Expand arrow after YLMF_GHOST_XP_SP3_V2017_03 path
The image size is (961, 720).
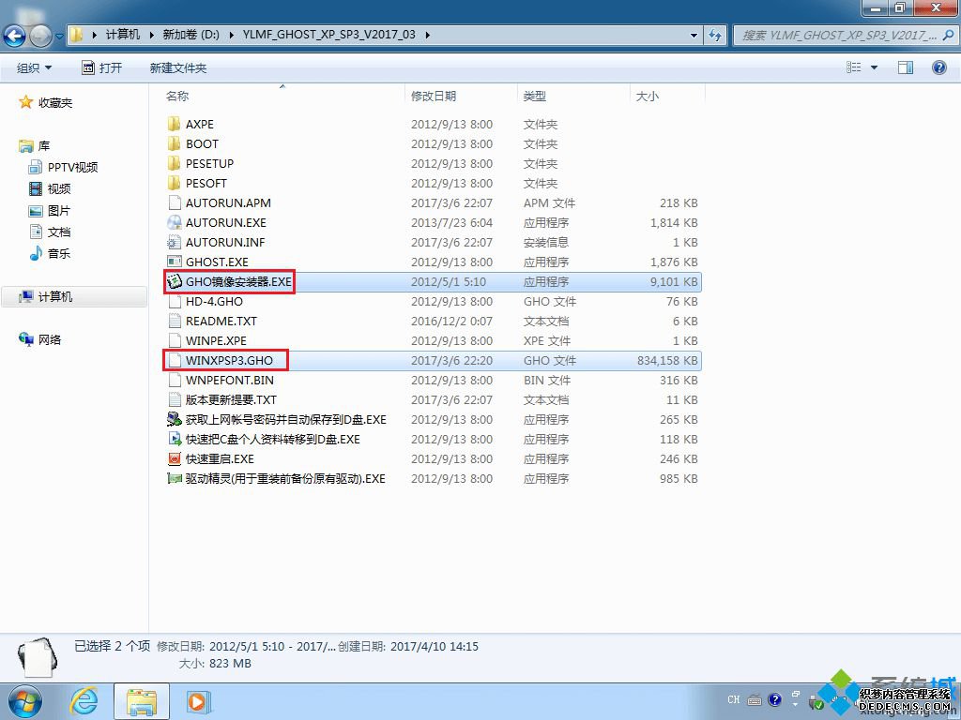pyautogui.click(x=427, y=35)
